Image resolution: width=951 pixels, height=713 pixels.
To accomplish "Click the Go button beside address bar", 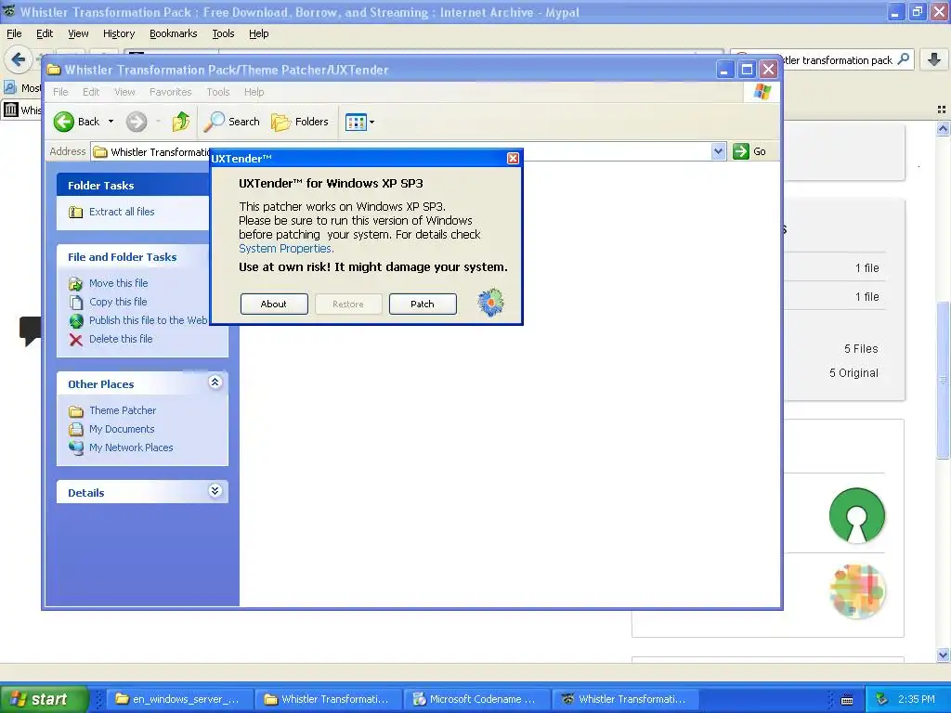I will pos(749,151).
